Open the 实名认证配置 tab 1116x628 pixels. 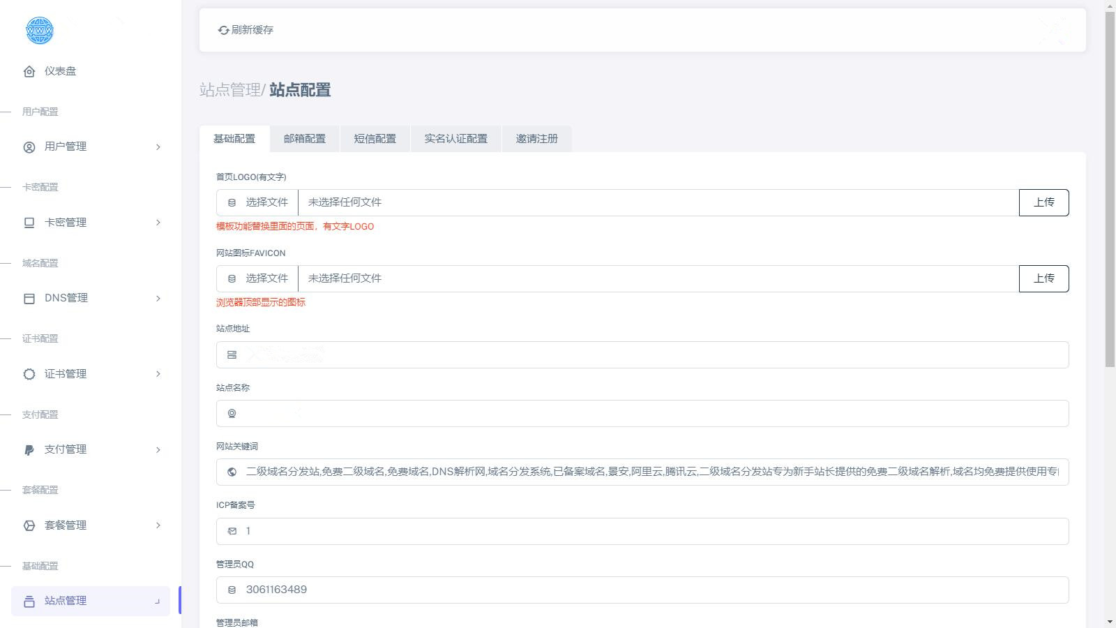pos(456,139)
